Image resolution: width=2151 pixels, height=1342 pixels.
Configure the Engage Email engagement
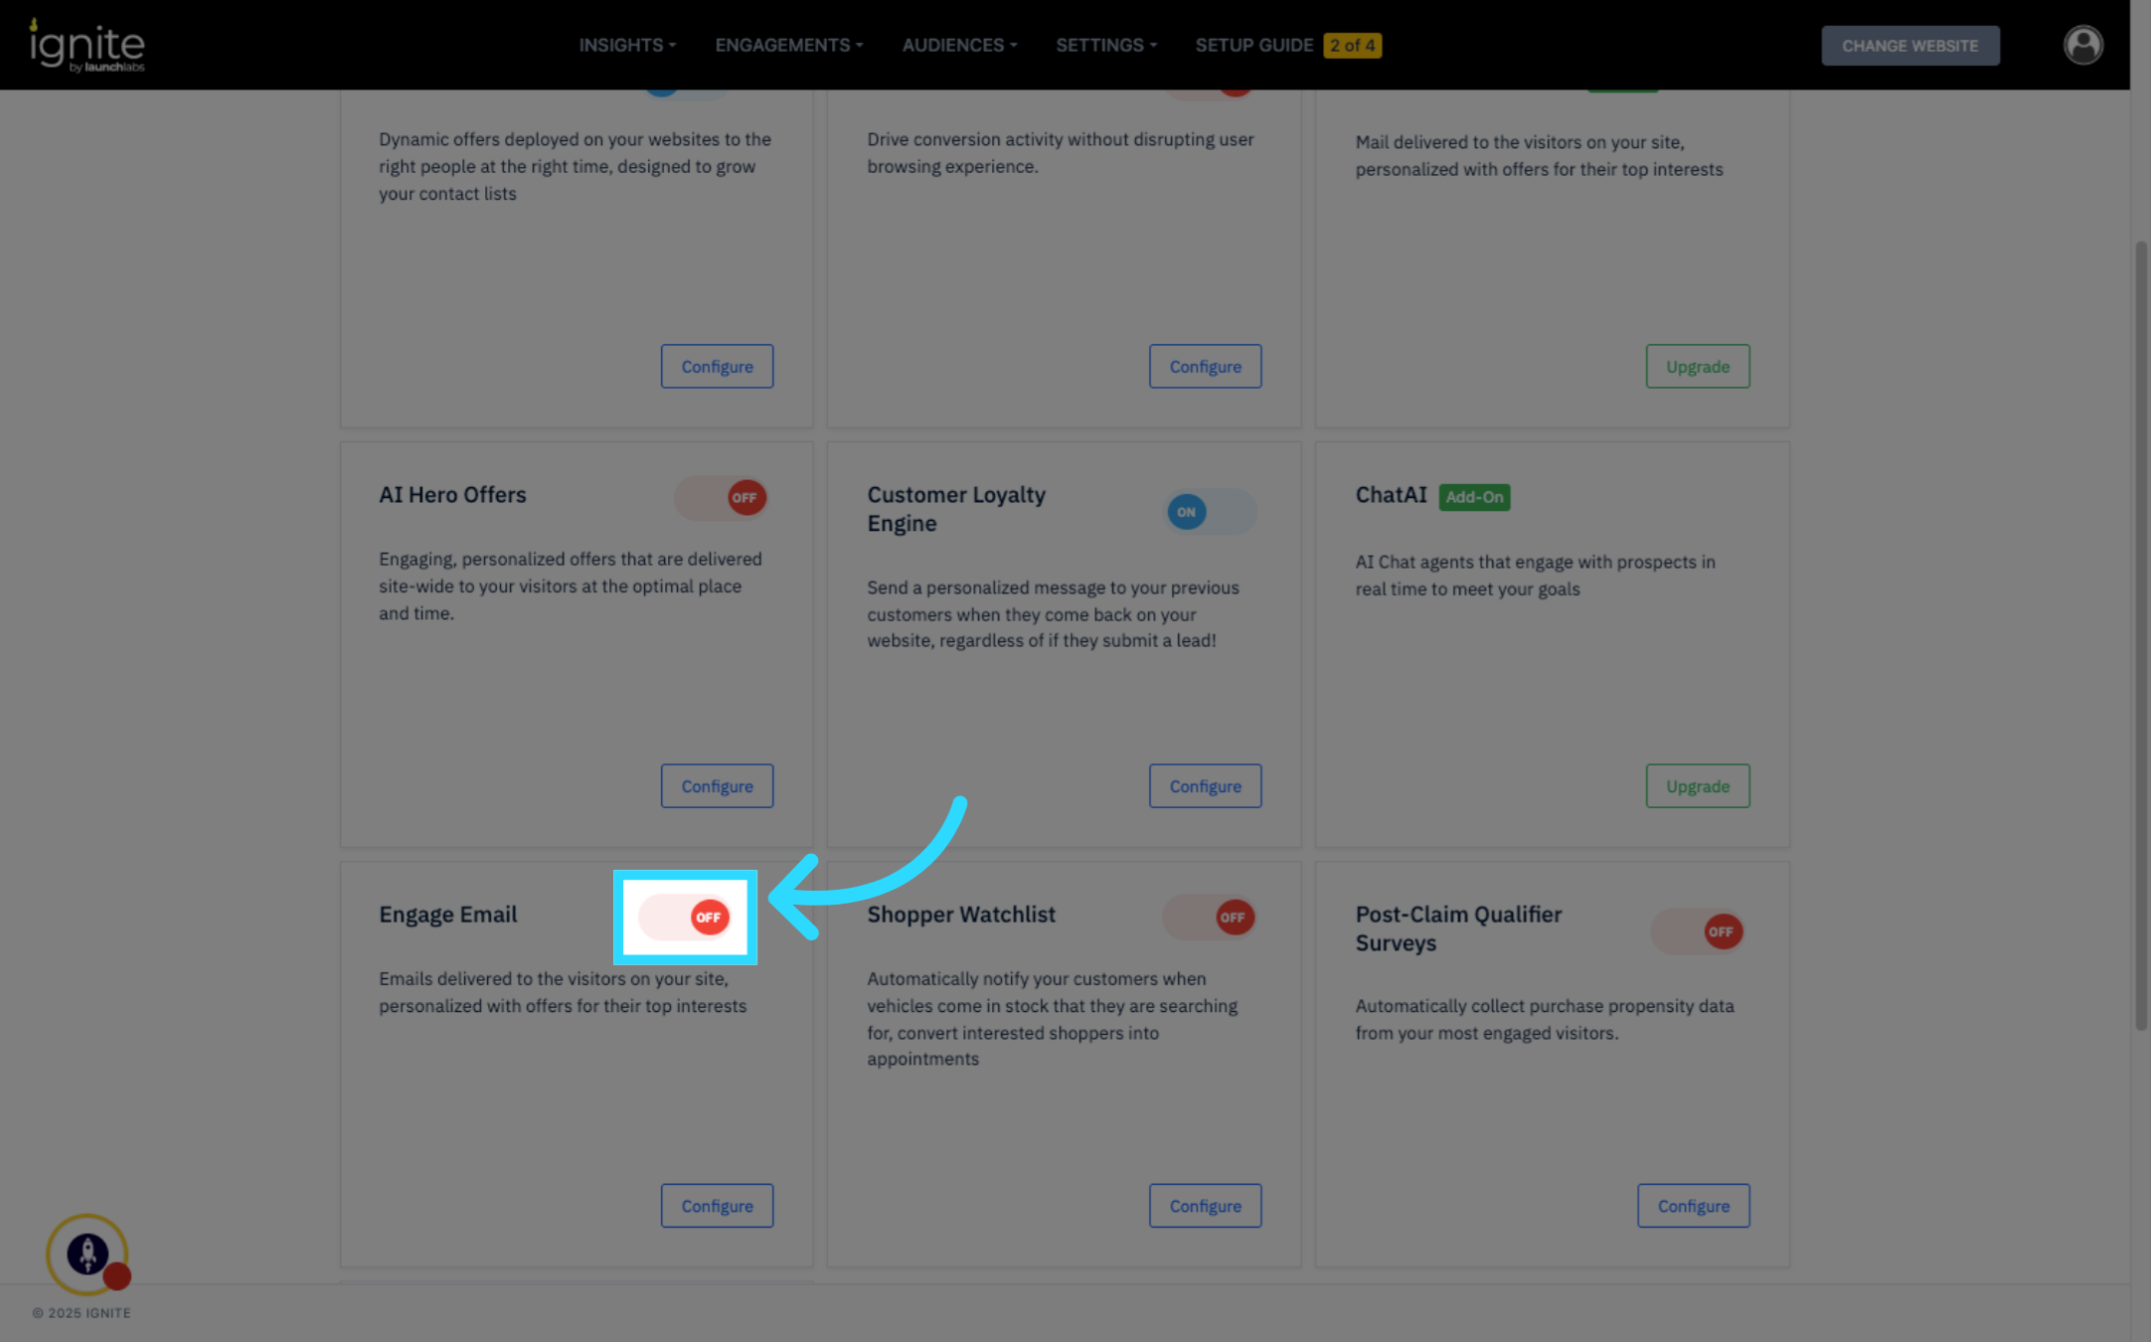click(x=717, y=1205)
